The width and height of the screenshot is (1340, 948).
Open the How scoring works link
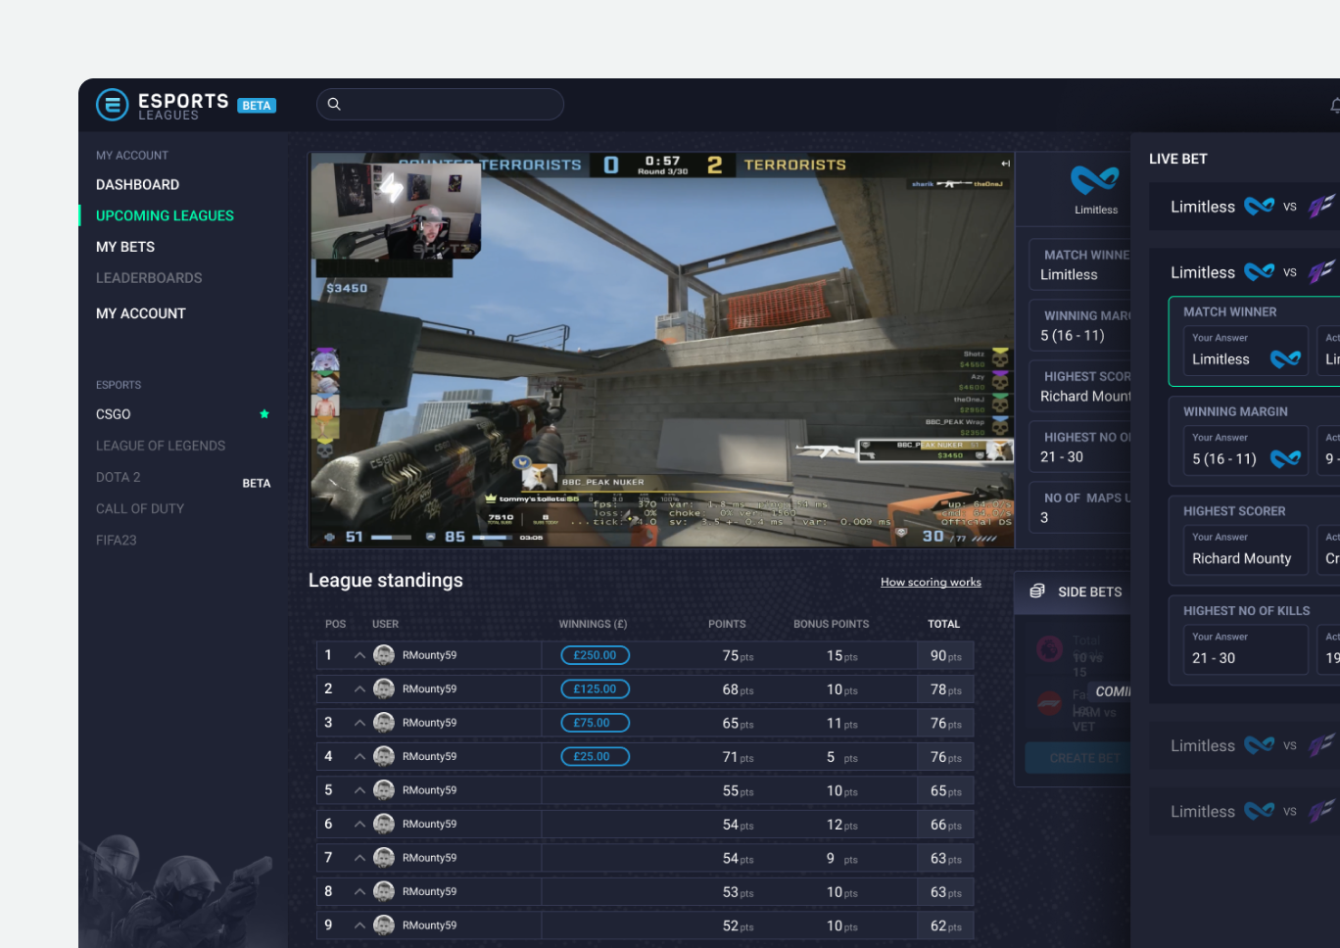931,582
